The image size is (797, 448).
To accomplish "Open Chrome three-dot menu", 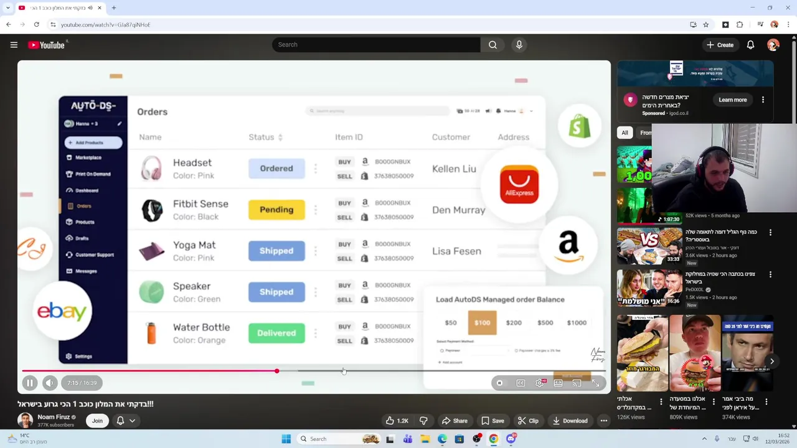I will point(788,25).
